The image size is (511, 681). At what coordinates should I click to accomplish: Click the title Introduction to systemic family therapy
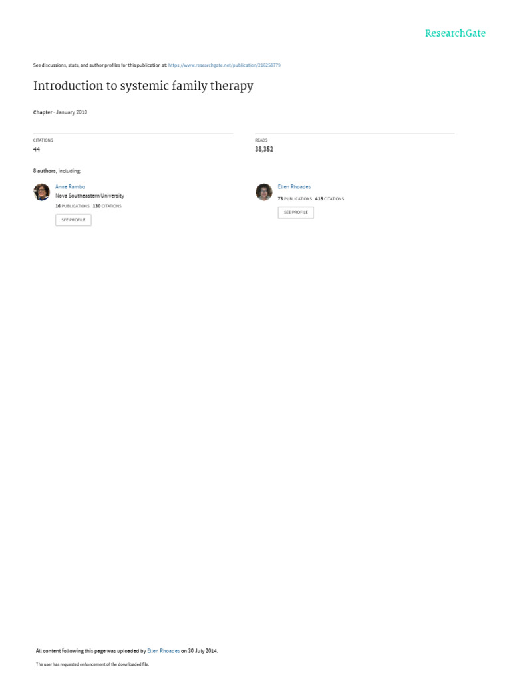pos(143,86)
